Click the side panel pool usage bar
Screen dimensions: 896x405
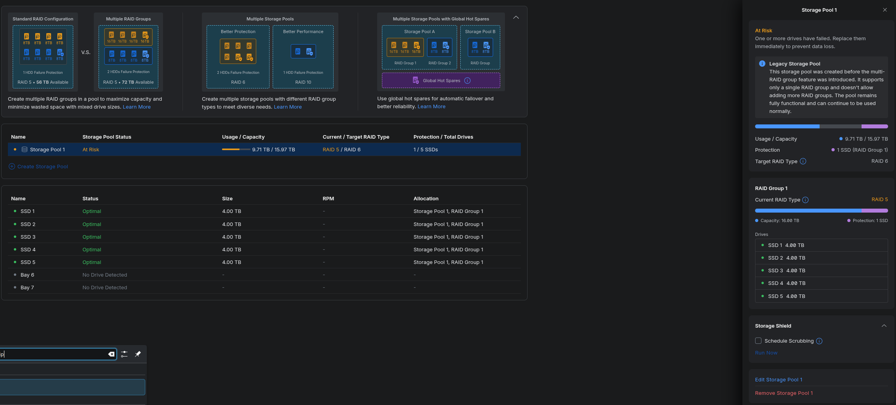point(821,127)
